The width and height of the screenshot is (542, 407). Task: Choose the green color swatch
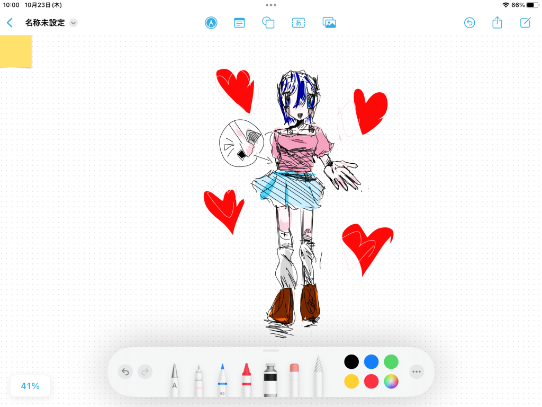point(391,362)
